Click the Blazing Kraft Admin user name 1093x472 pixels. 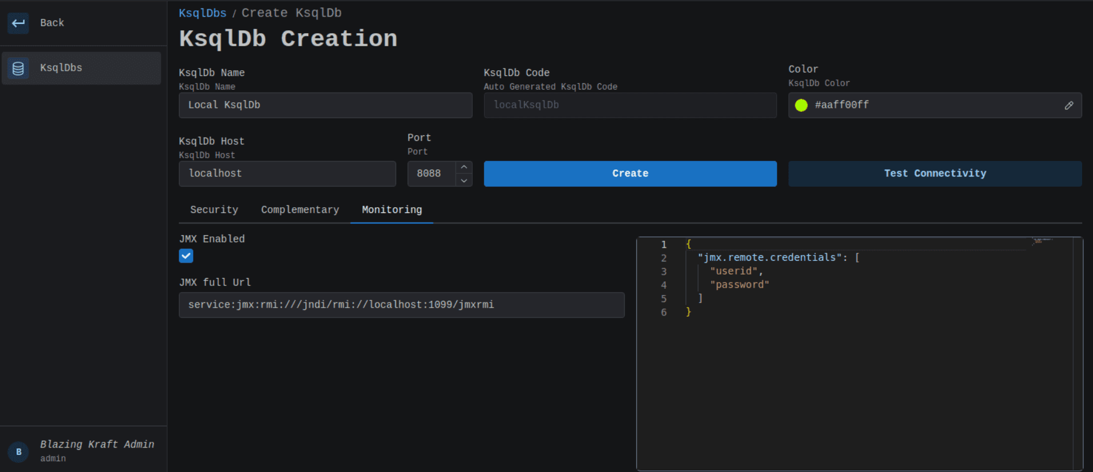pos(97,444)
